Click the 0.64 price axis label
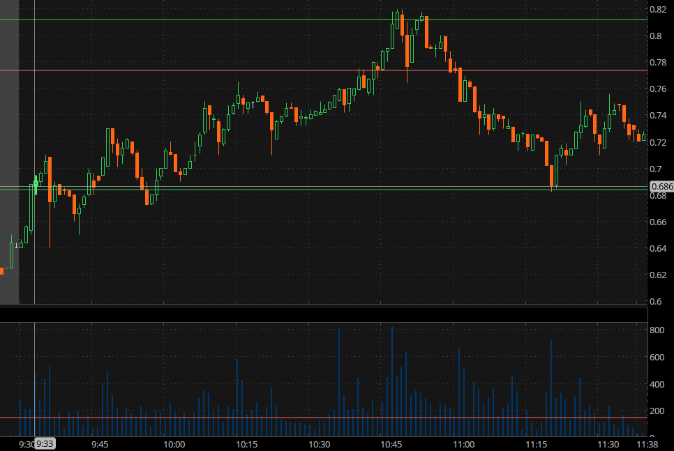 coord(658,249)
